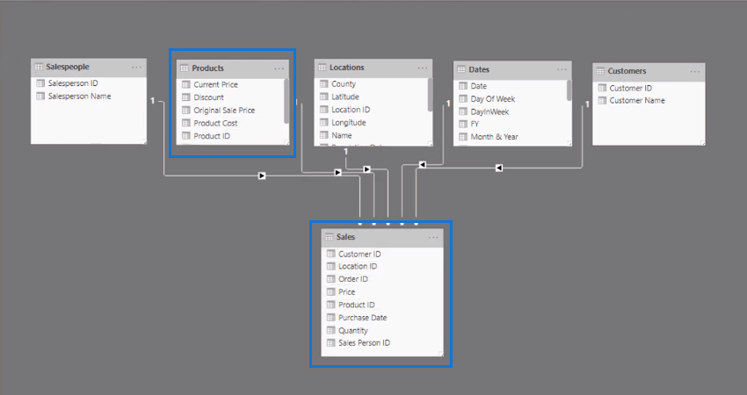Select the Products table header
747x395 pixels.
tap(233, 68)
